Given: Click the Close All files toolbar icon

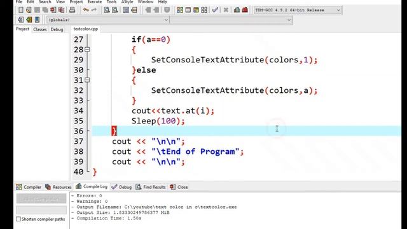Looking at the screenshot, I should pyautogui.click(x=61, y=10).
